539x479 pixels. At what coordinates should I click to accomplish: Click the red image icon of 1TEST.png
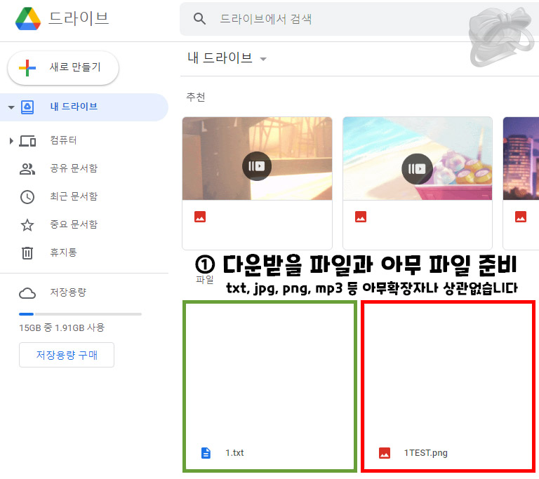[385, 453]
